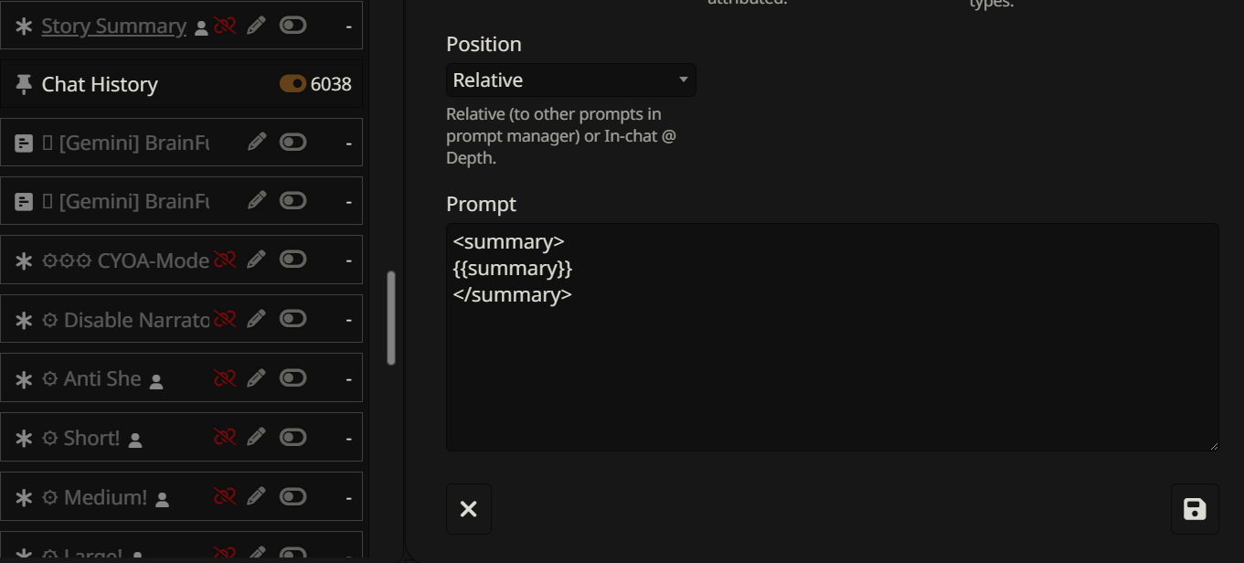This screenshot has height=563, width=1244.
Task: Click the unlink icon on the Short! row
Action: click(x=225, y=437)
